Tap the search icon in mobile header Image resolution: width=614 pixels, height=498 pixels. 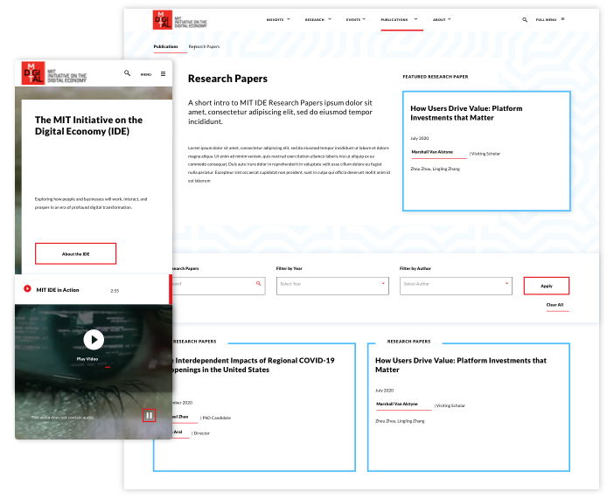tap(128, 73)
